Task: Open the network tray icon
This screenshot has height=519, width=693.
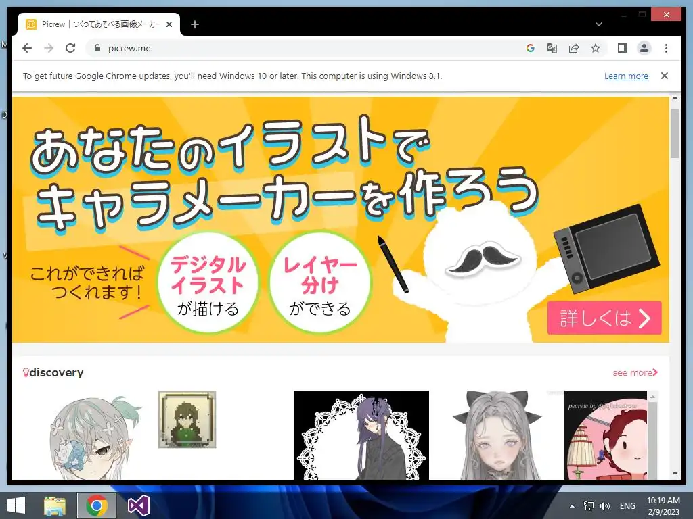Action: (x=589, y=506)
